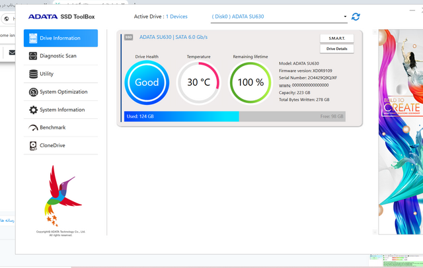Click the Drive Information sidebar icon
Image resolution: width=423 pixels, height=268 pixels.
tap(32, 38)
